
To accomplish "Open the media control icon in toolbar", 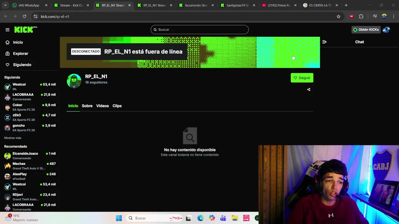I will point(375,16).
